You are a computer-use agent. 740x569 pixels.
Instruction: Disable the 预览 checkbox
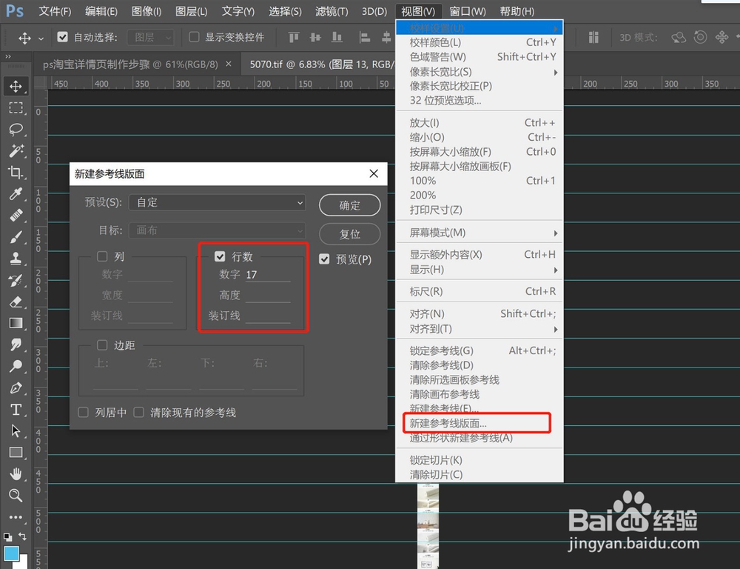tap(324, 259)
